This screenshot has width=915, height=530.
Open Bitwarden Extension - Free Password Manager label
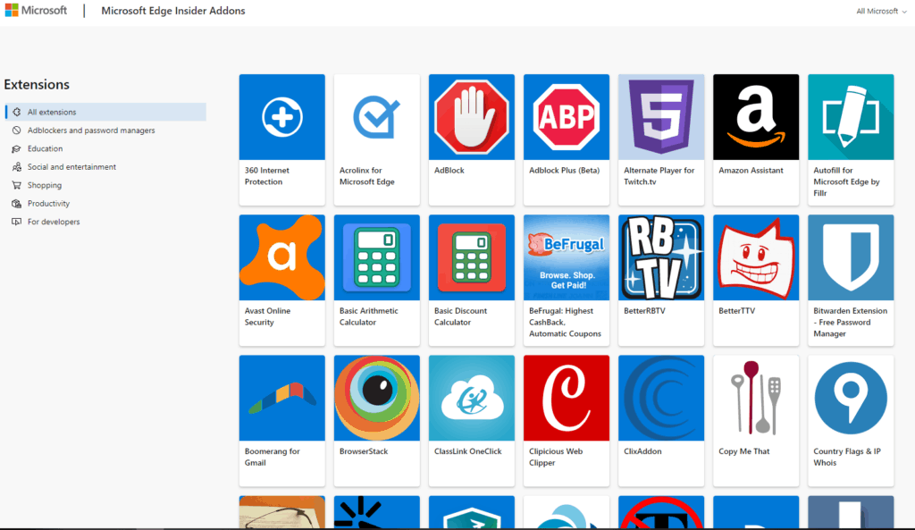pyautogui.click(x=851, y=323)
